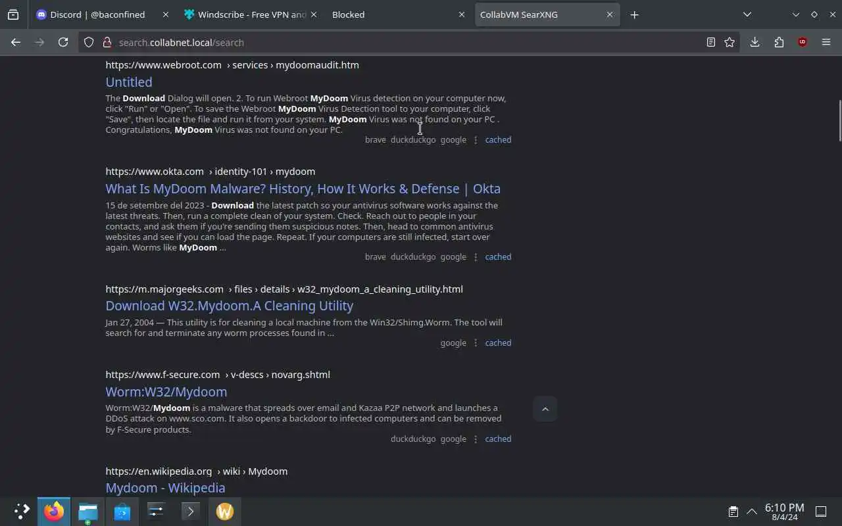Image resolution: width=842 pixels, height=526 pixels.
Task: Switch to the Windscribe tab
Action: point(250,14)
